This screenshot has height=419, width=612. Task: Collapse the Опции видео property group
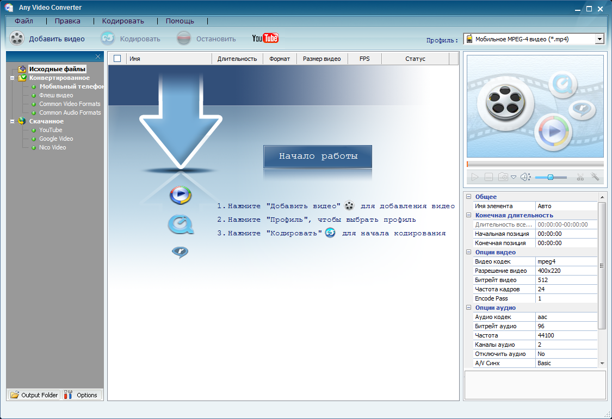[469, 252]
